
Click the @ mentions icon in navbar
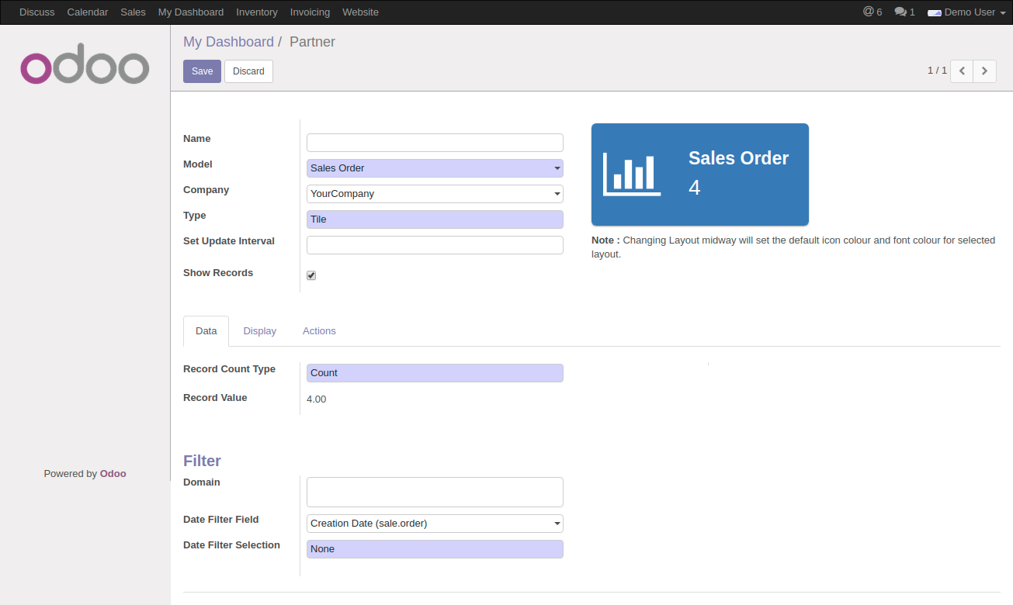(x=868, y=12)
